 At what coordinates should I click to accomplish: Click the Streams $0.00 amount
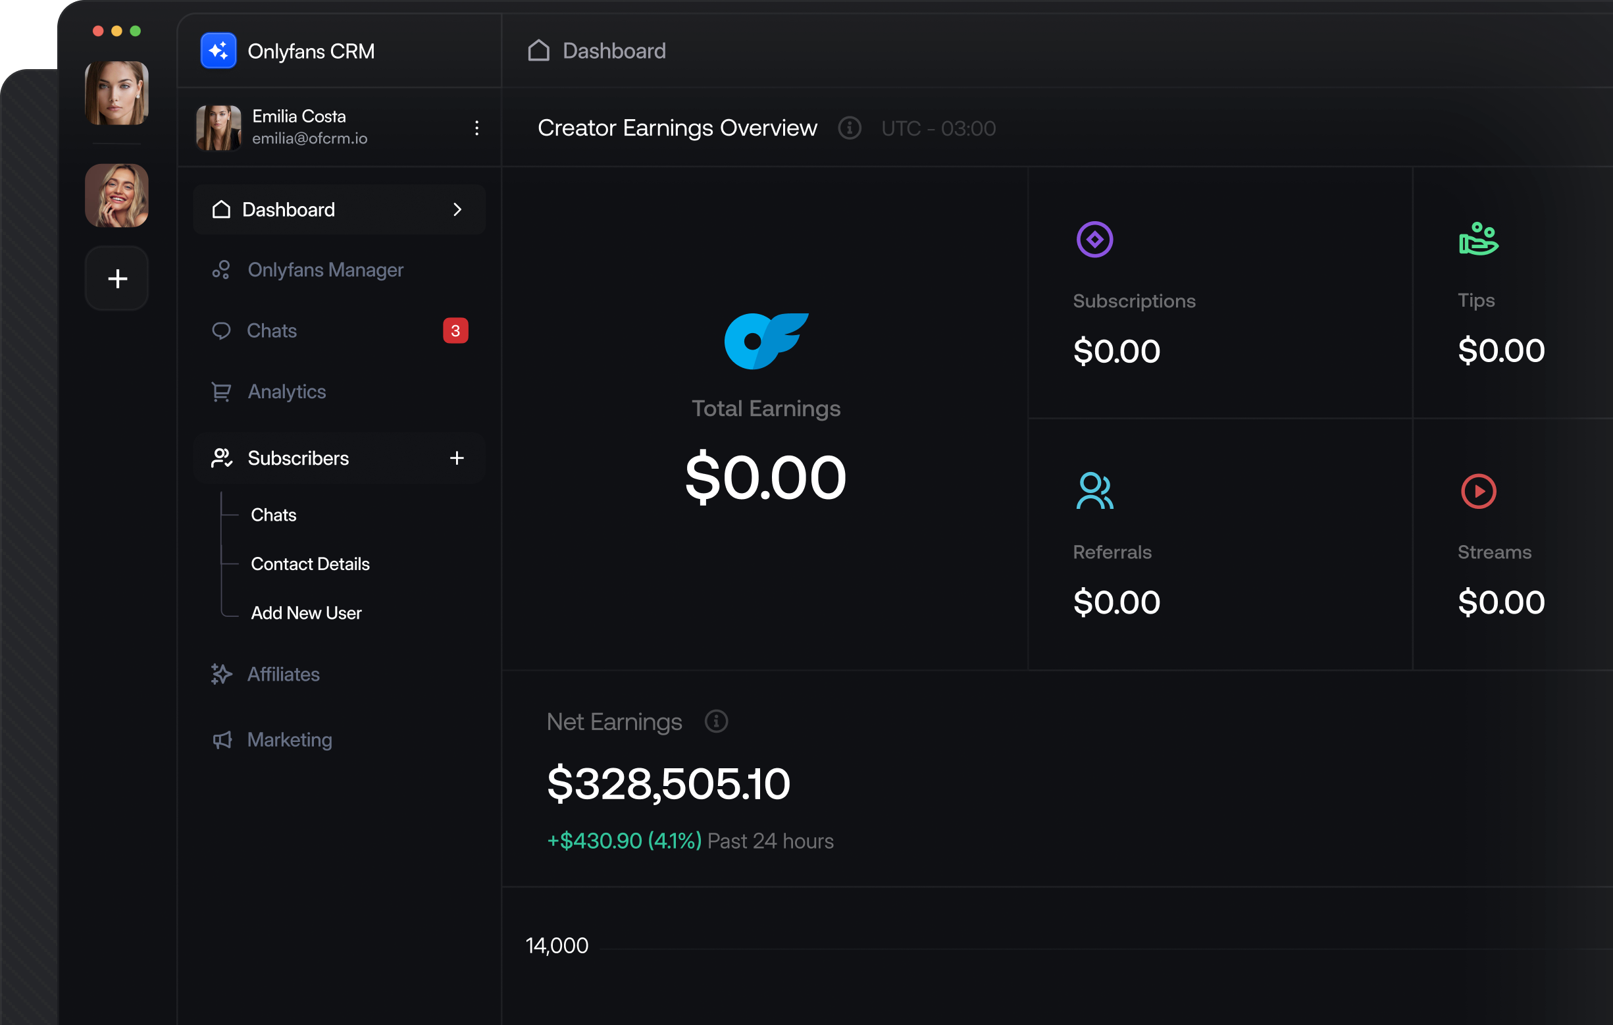coord(1501,603)
